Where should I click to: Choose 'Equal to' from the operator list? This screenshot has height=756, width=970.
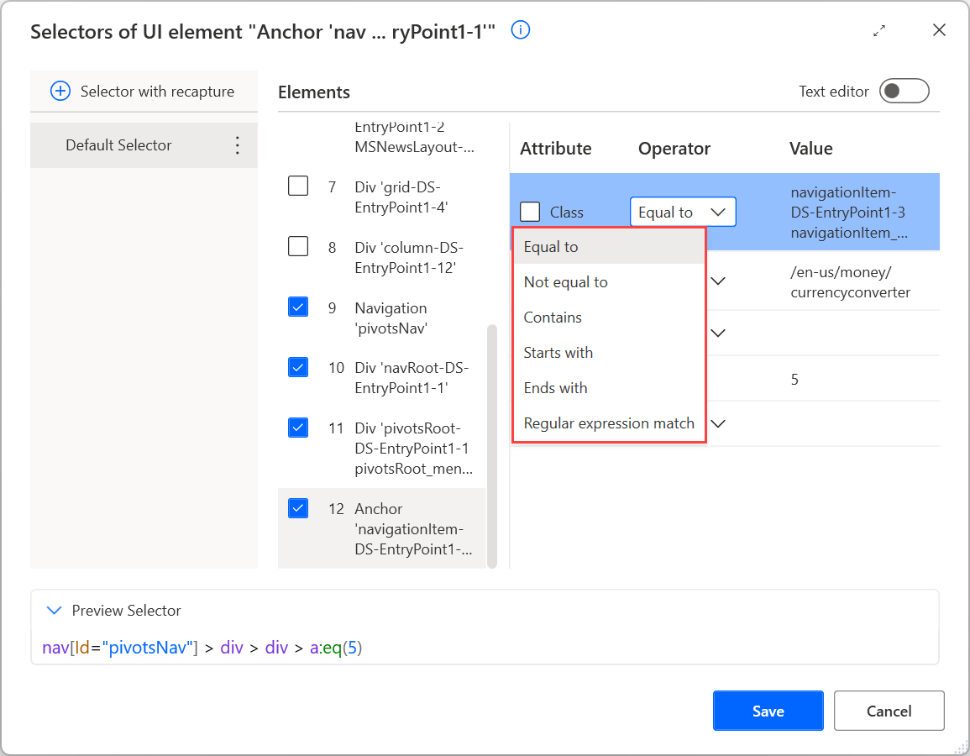click(609, 247)
